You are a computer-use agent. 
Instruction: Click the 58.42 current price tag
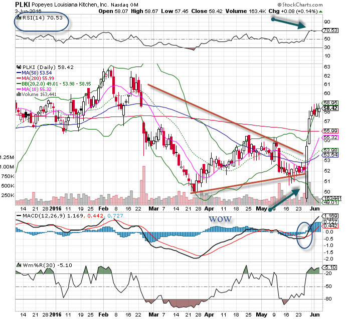point(329,107)
